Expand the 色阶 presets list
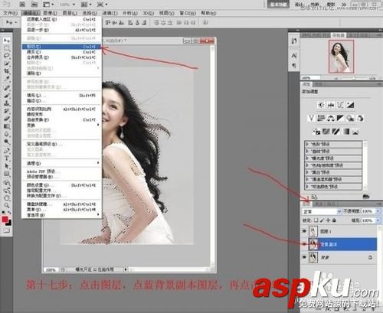 tap(307, 144)
